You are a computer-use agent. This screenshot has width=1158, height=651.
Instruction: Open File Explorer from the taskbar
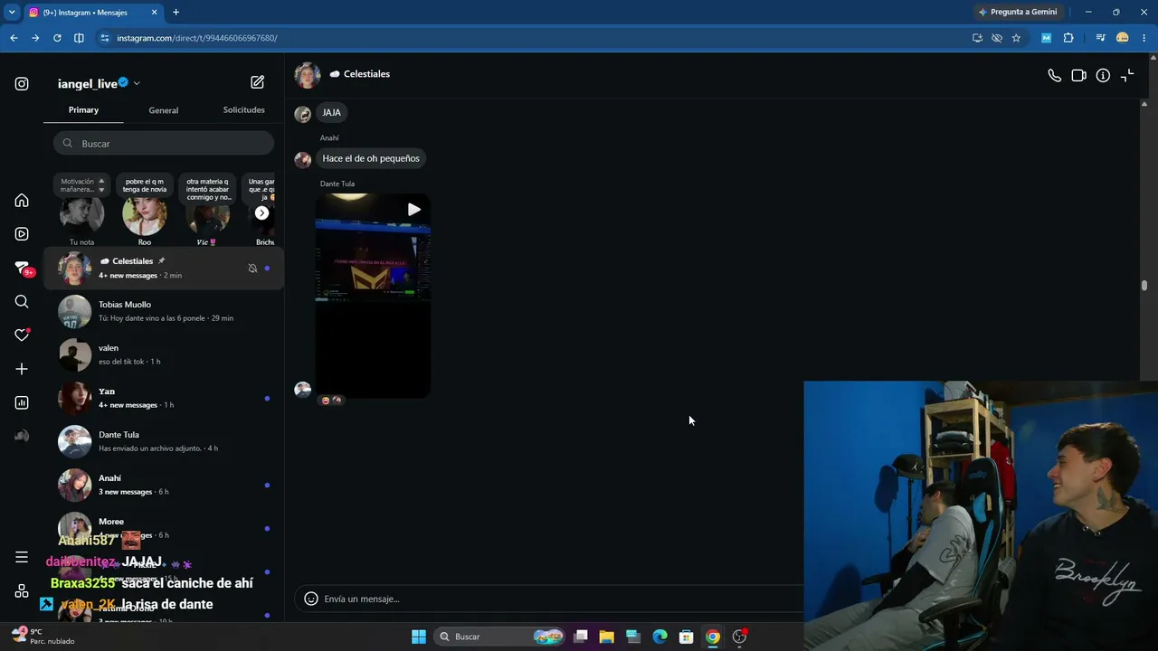[x=607, y=637]
